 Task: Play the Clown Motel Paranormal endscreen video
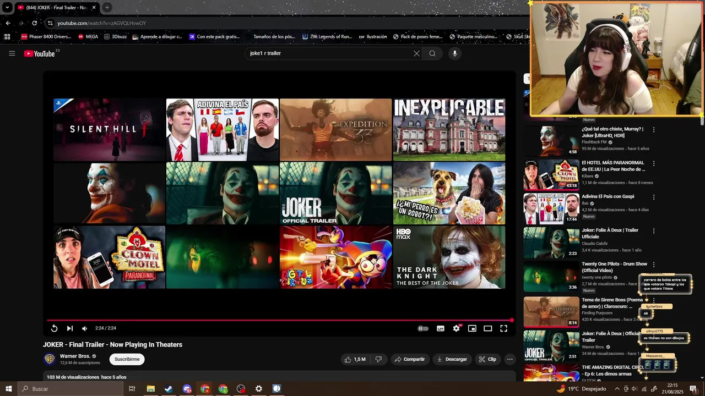pyautogui.click(x=110, y=257)
